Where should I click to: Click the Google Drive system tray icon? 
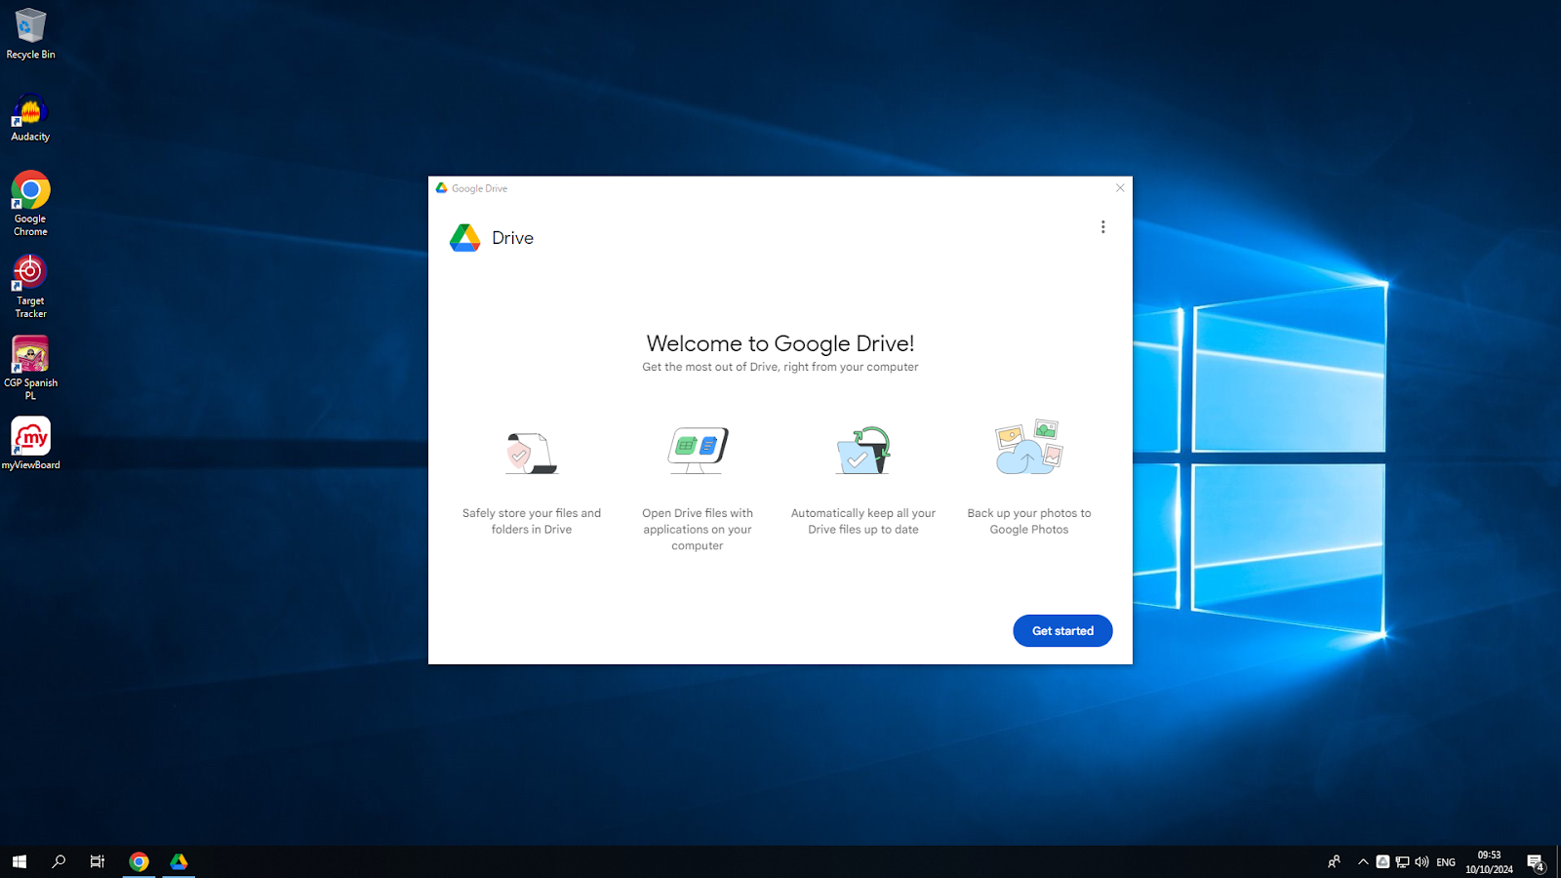tap(1382, 861)
